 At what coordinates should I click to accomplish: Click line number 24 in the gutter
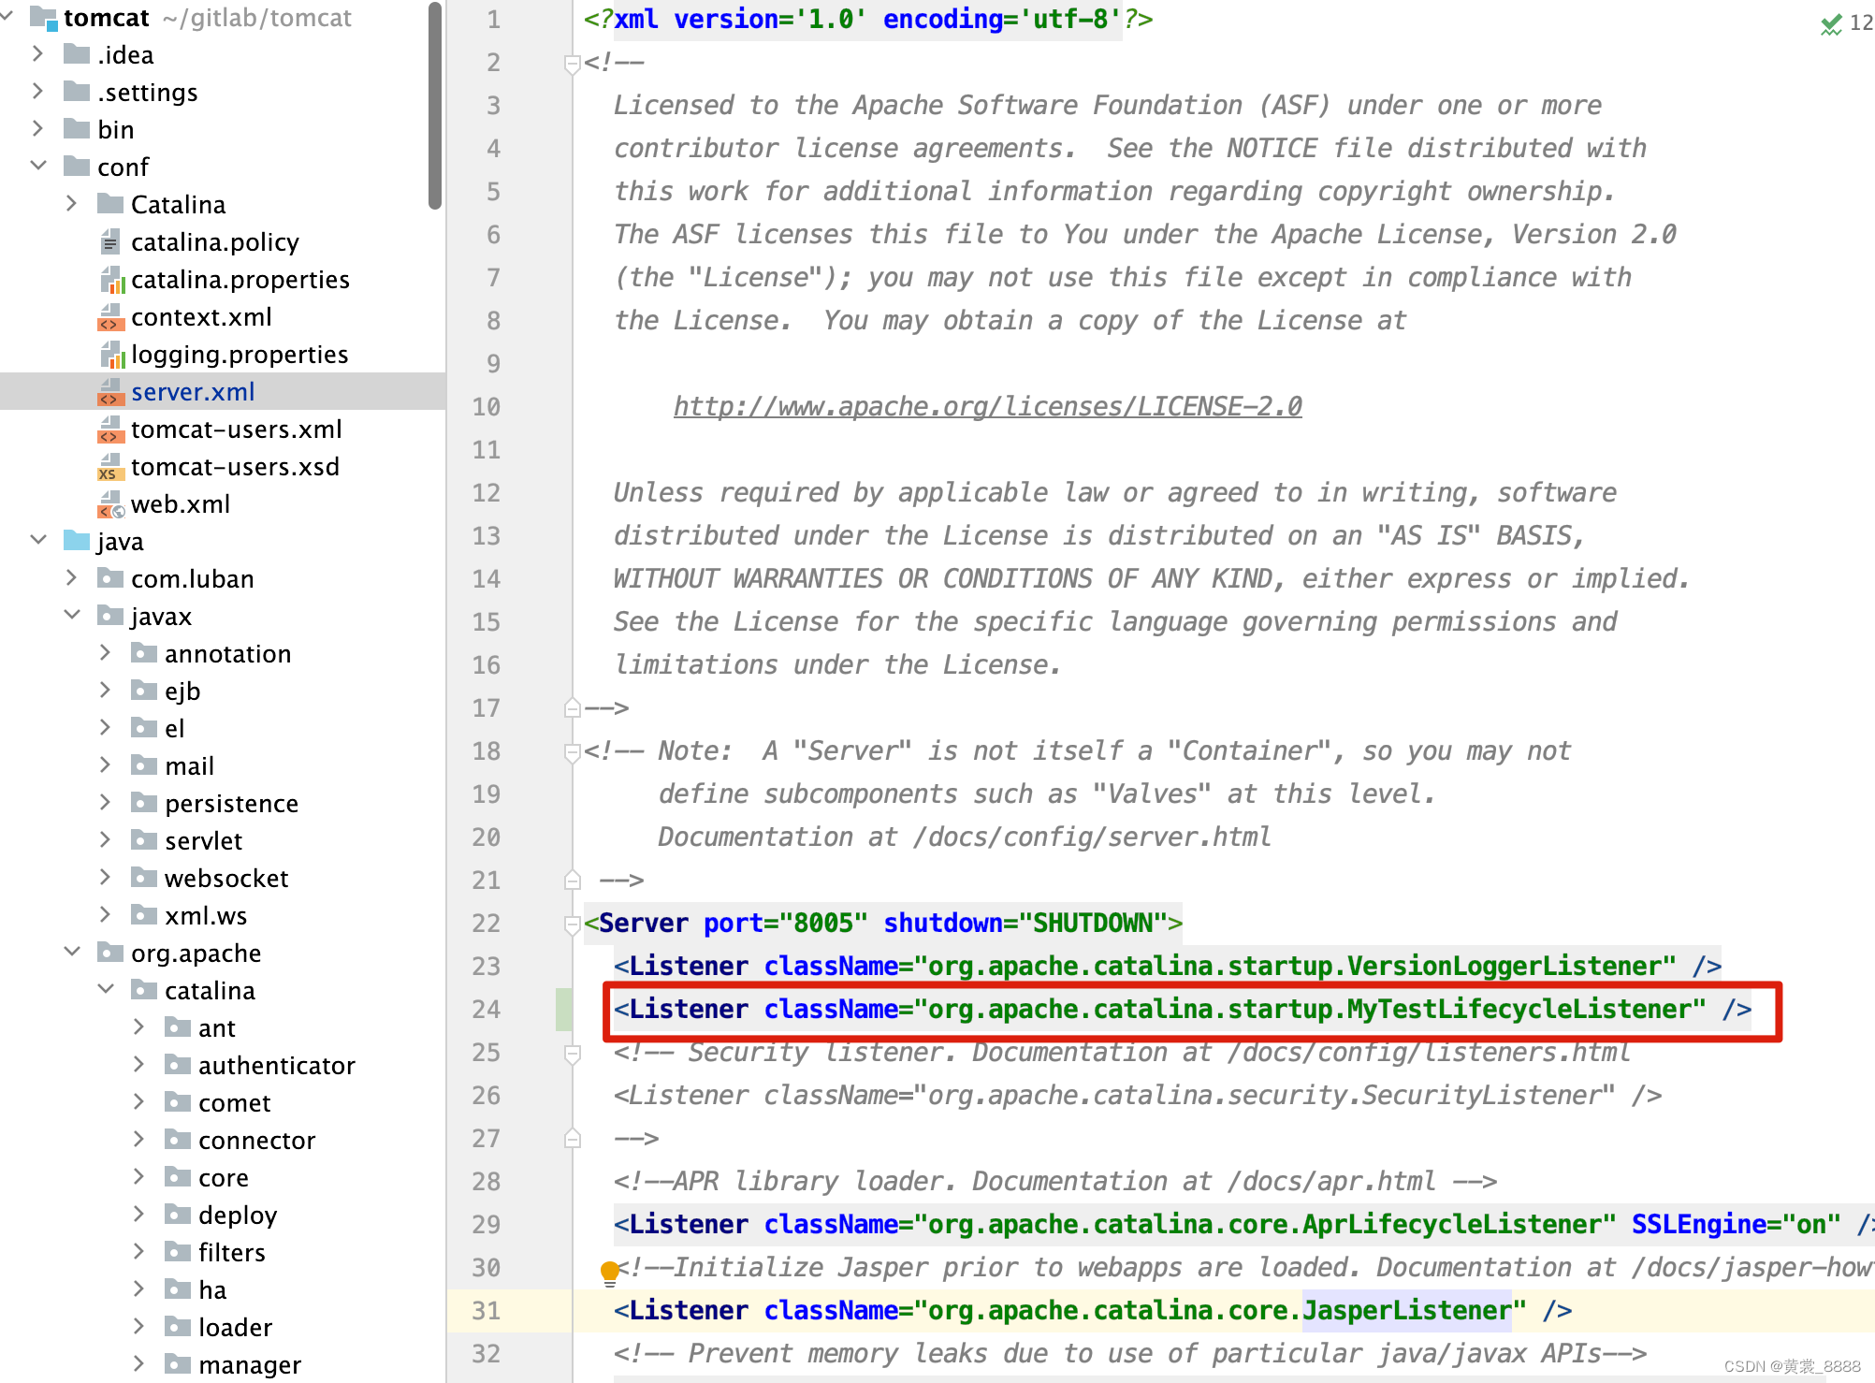[x=486, y=1010]
